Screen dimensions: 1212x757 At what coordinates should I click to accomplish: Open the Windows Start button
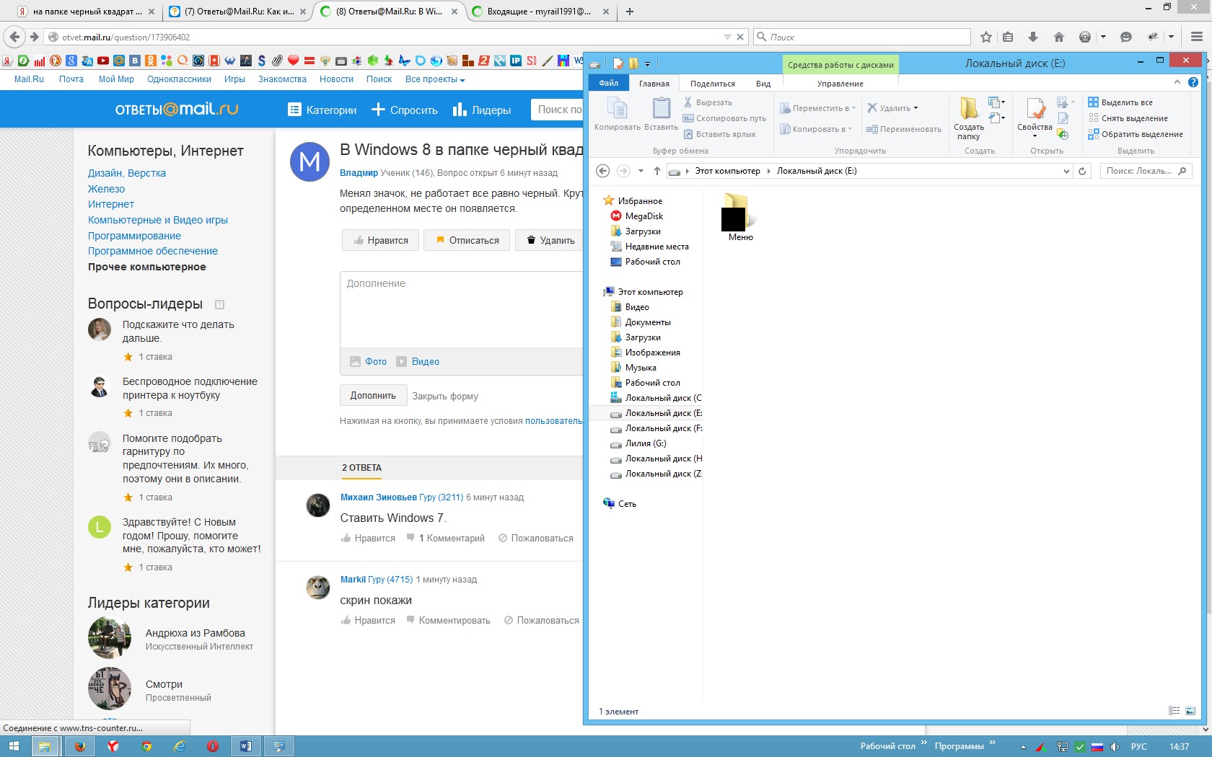point(14,746)
